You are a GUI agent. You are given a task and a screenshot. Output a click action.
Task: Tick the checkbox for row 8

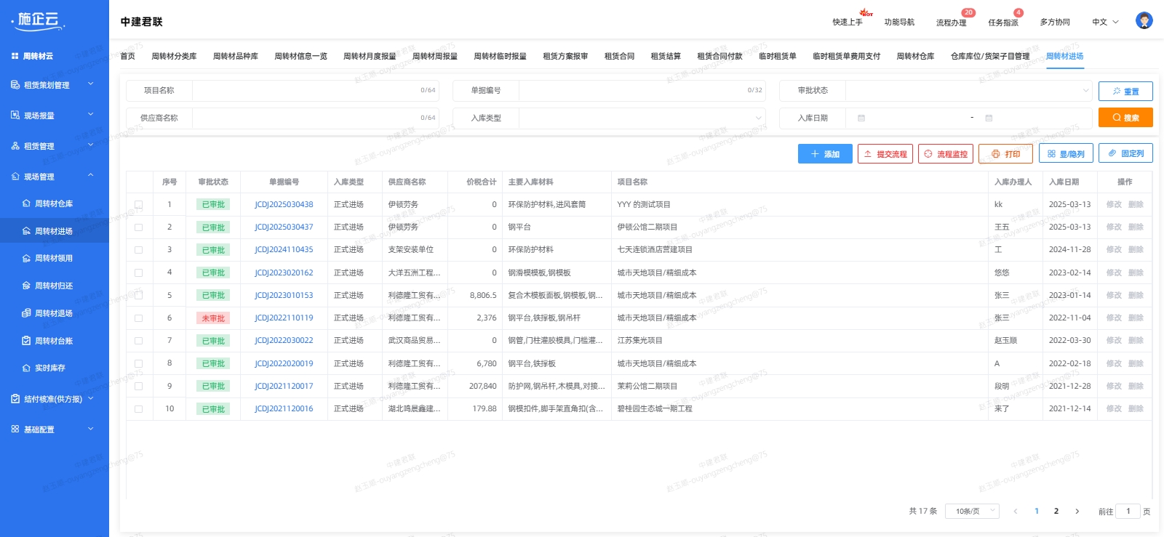click(x=138, y=364)
